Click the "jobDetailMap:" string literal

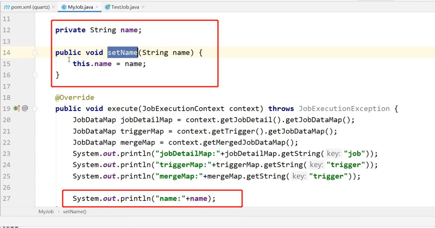[x=188, y=154]
